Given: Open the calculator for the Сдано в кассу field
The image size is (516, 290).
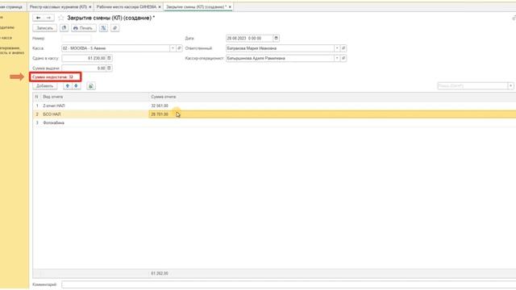Looking at the screenshot, I should click(110, 58).
